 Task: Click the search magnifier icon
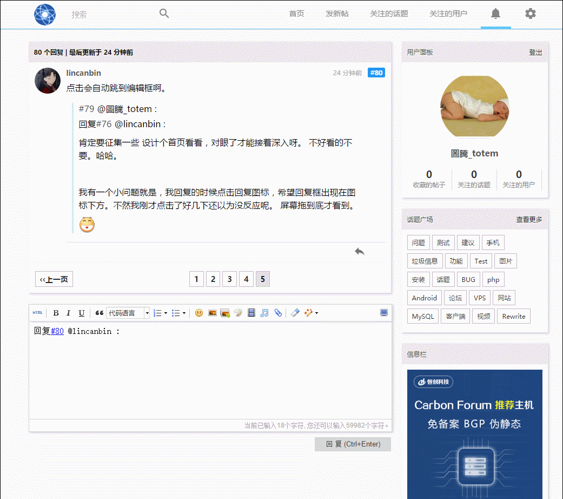point(164,14)
